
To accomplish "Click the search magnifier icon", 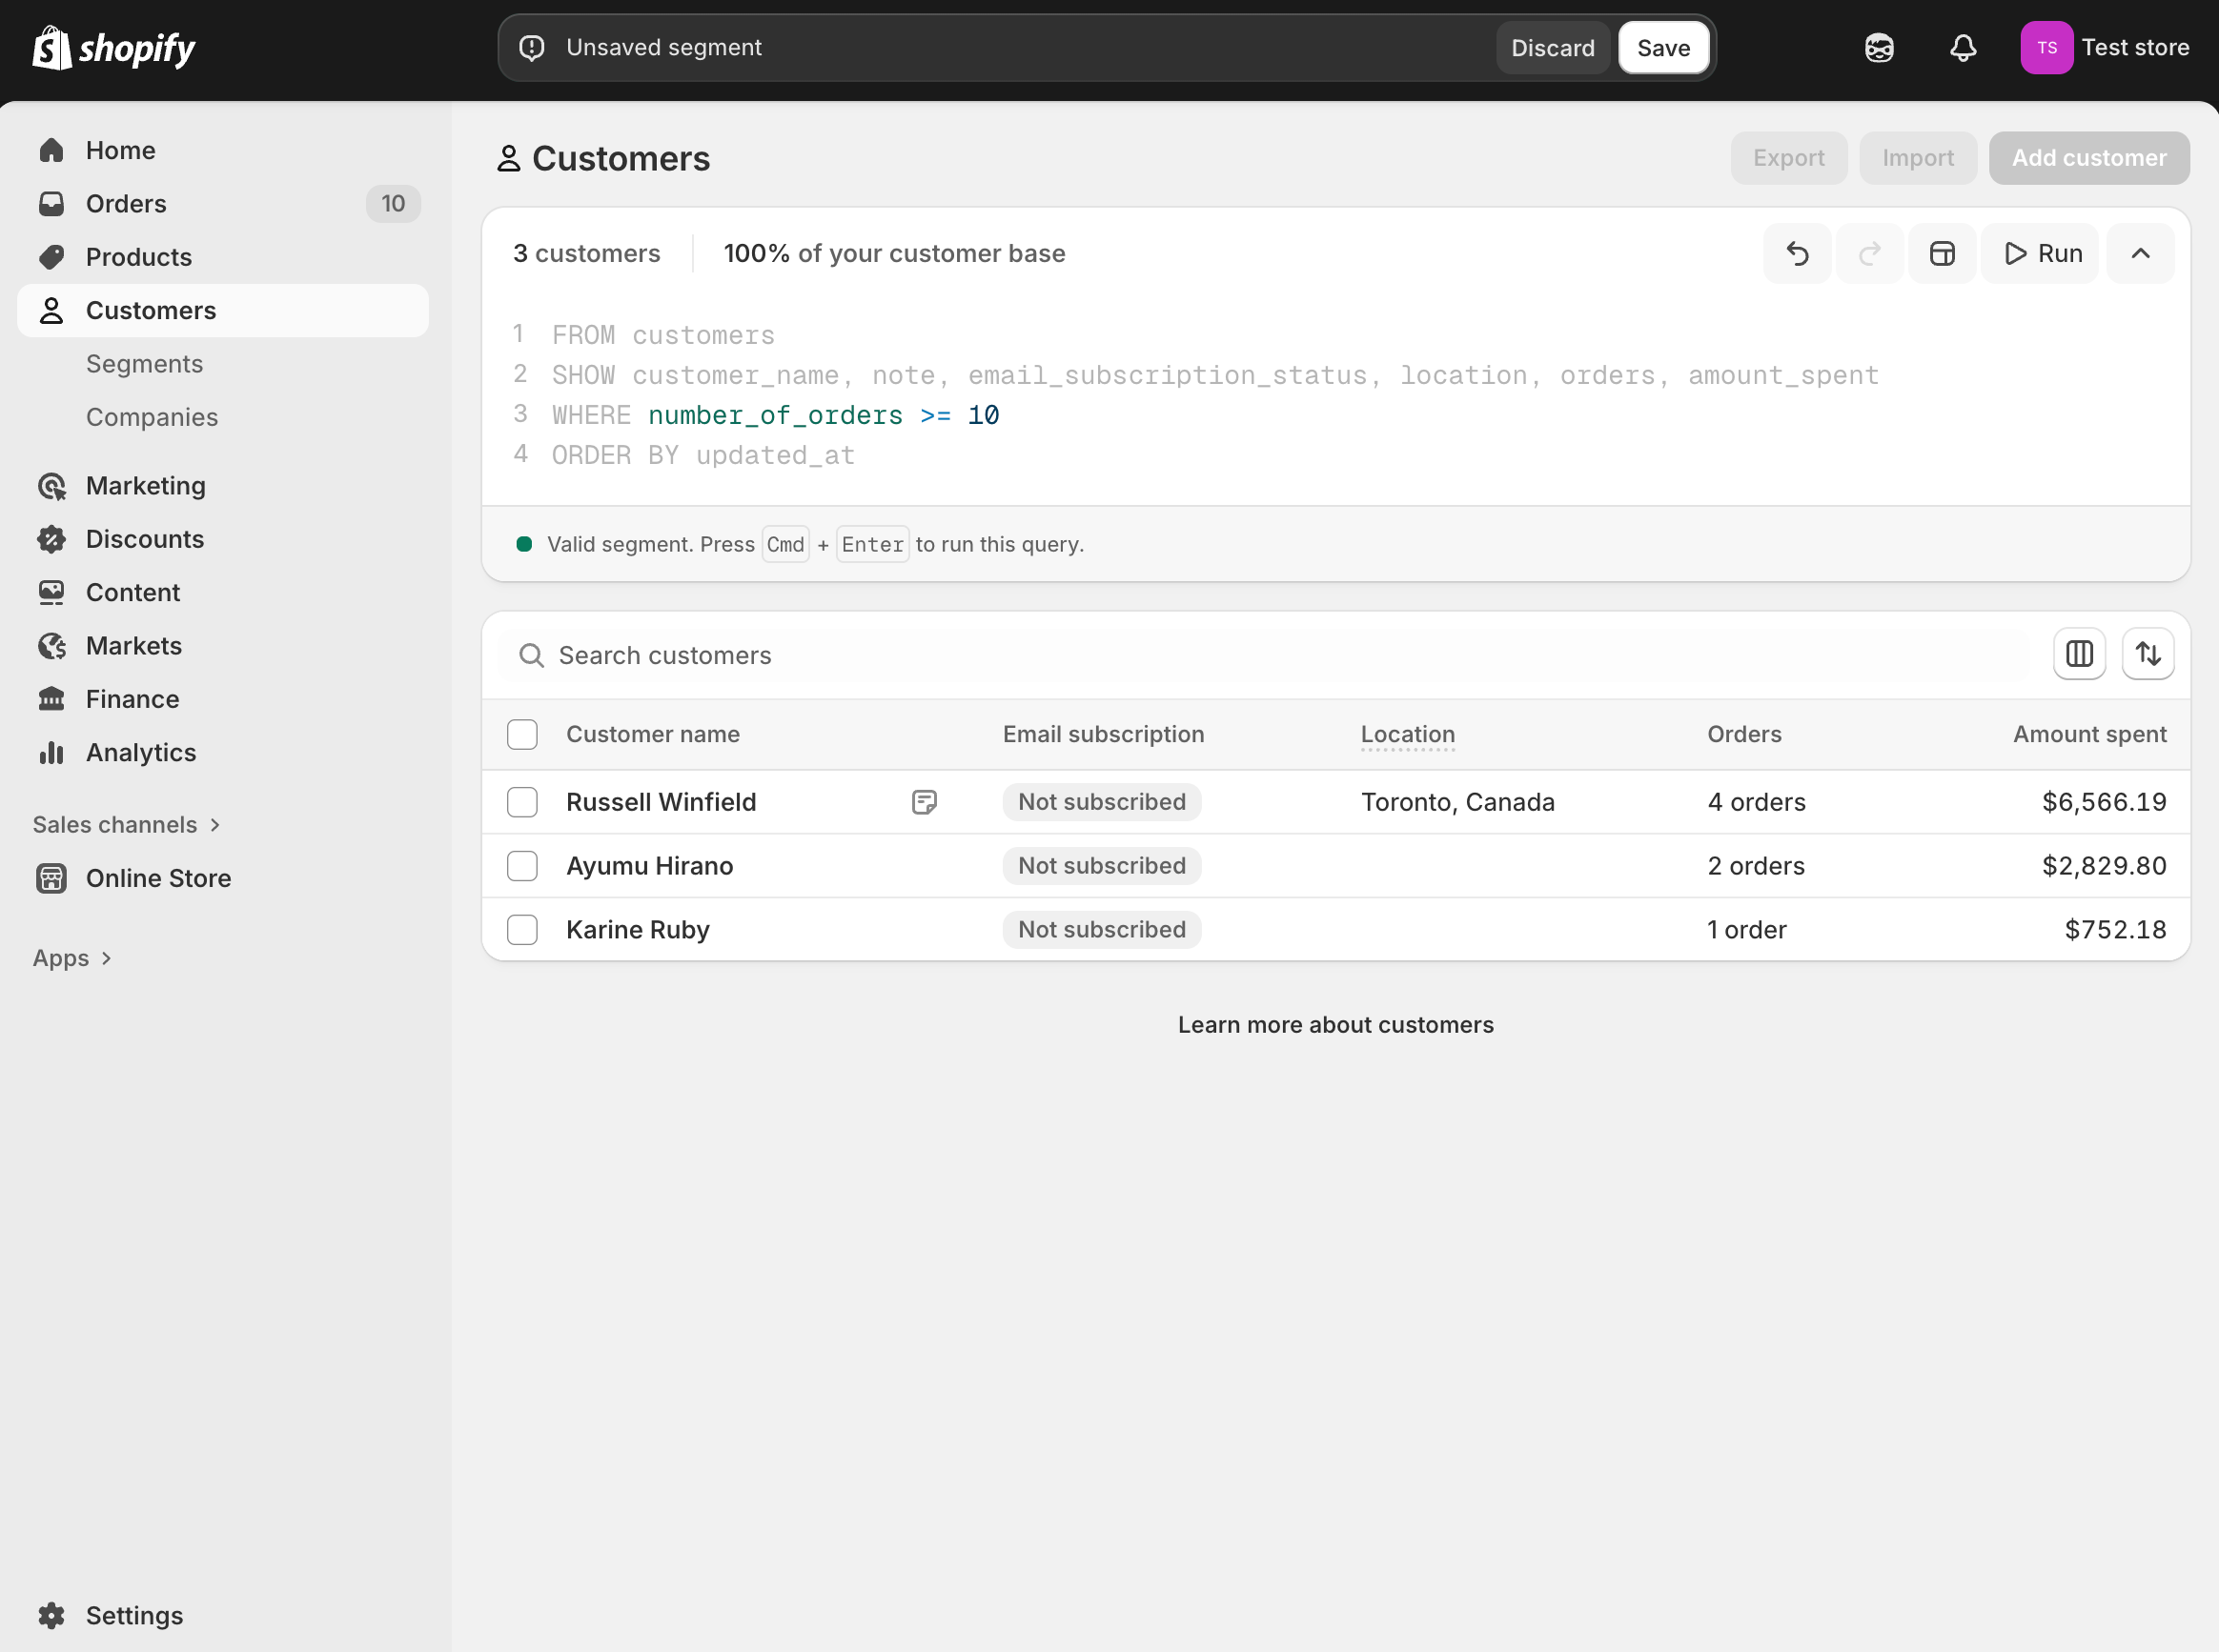I will (x=531, y=656).
